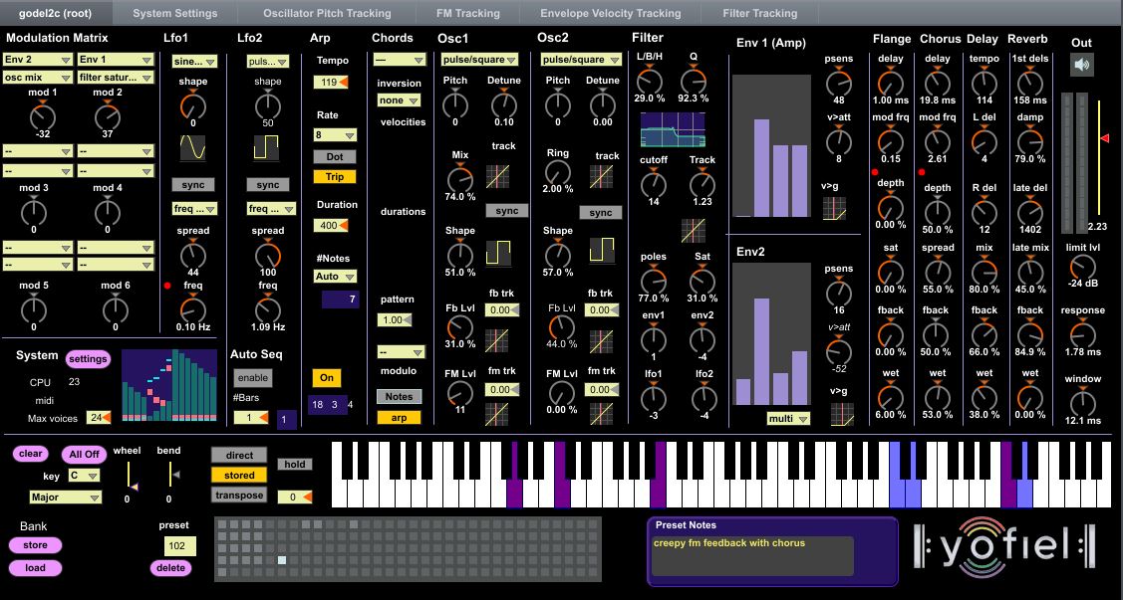Switch to the System Settings tab
Viewport: 1123px width, 600px height.
click(x=175, y=13)
